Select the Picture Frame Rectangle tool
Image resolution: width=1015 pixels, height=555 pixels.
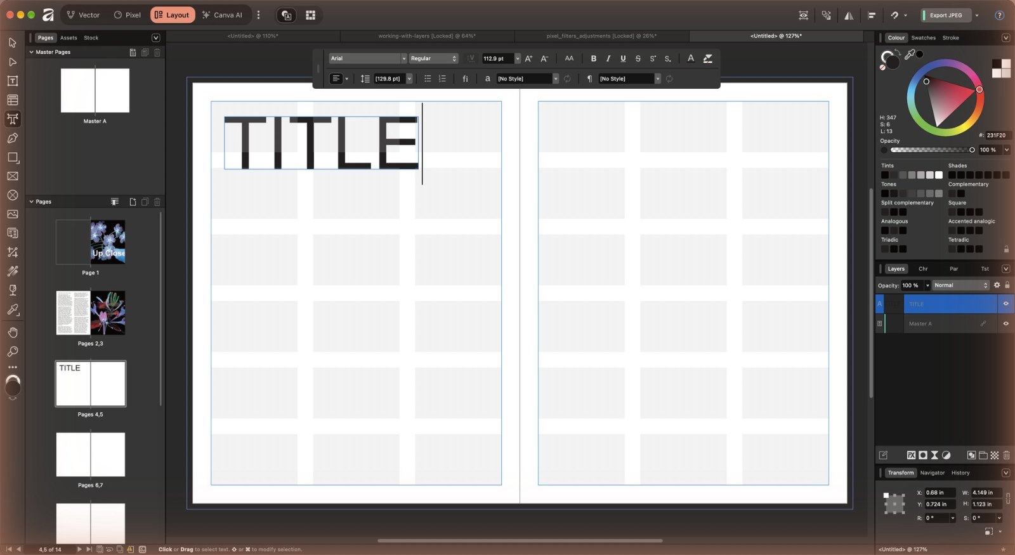[x=13, y=176]
